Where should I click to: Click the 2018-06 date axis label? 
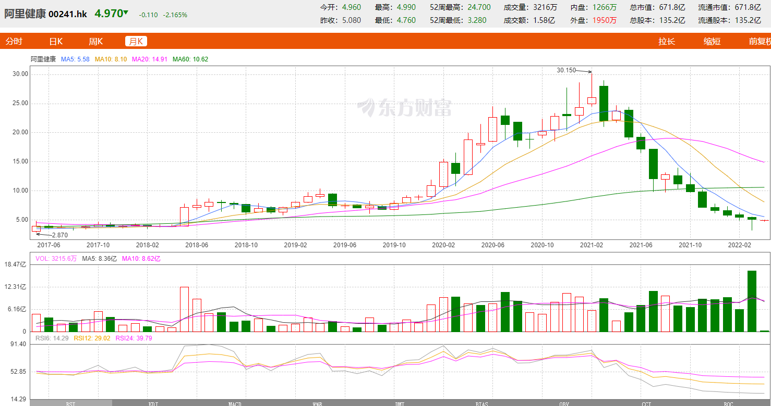tap(197, 245)
